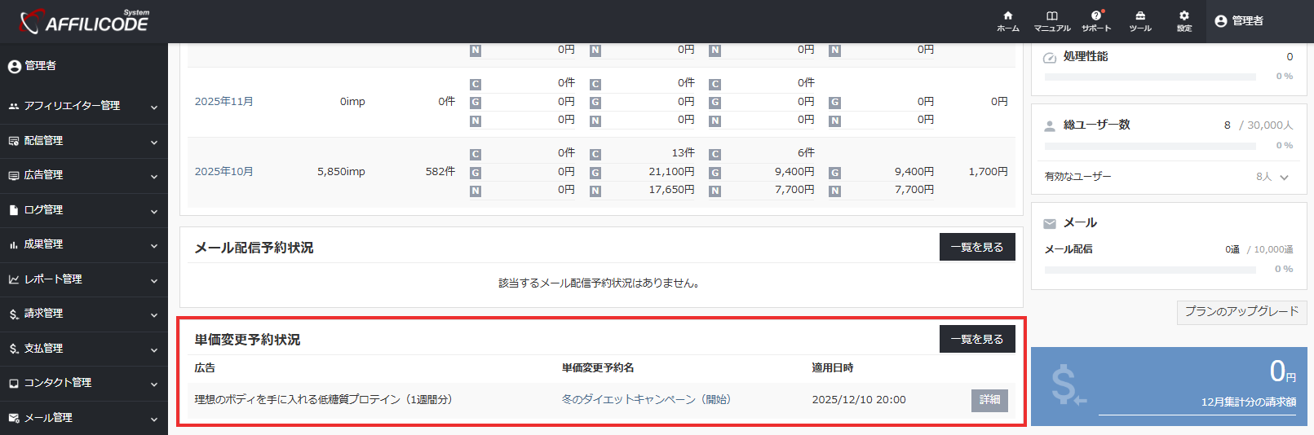Screen dimensions: 1314x435
Task: Click 単価変更予約名 column header
Action: [x=598, y=368]
